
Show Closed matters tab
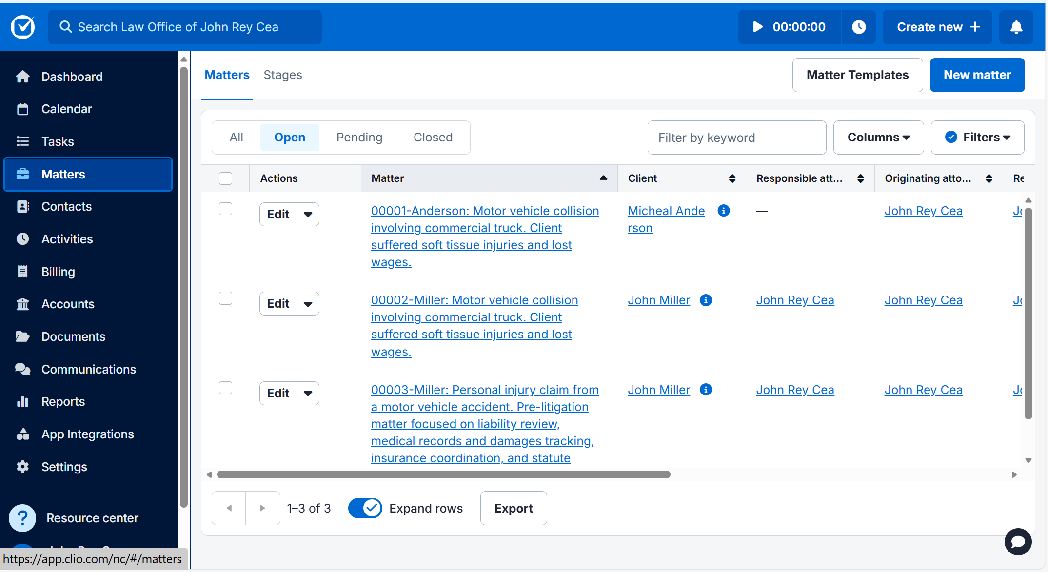point(433,138)
